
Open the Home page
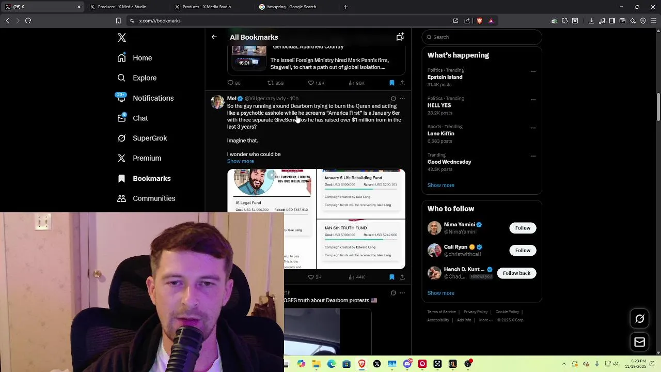click(135, 58)
